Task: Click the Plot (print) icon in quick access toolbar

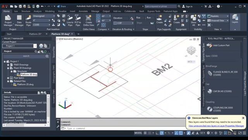Action: pos(38,6)
